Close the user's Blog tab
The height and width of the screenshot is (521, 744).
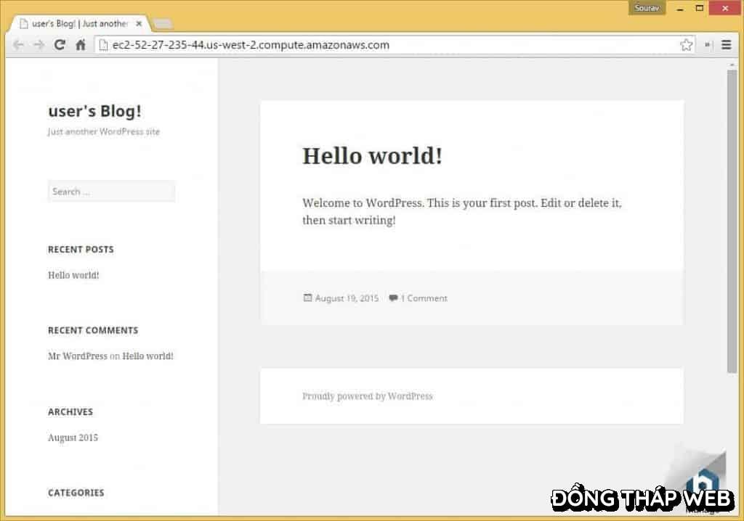click(x=139, y=23)
